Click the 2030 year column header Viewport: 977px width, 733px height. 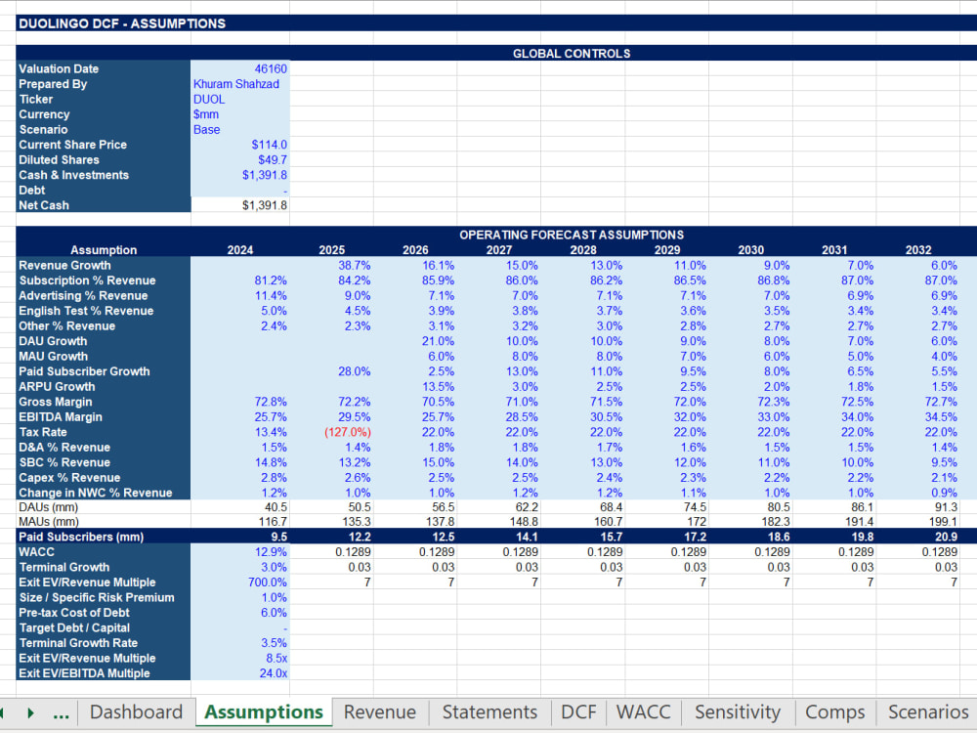[750, 250]
